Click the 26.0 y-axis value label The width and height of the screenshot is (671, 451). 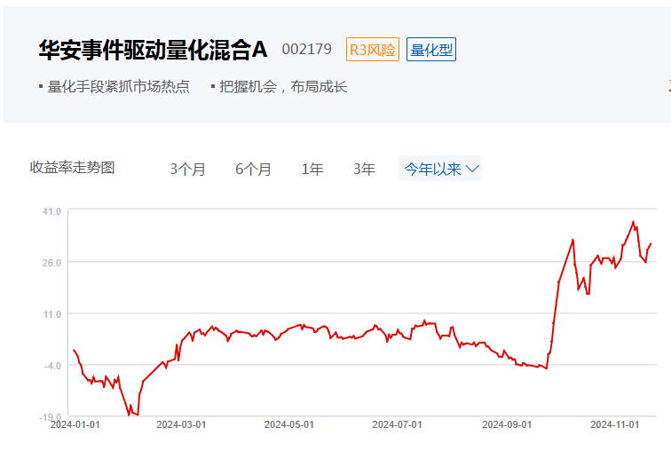pyautogui.click(x=51, y=263)
